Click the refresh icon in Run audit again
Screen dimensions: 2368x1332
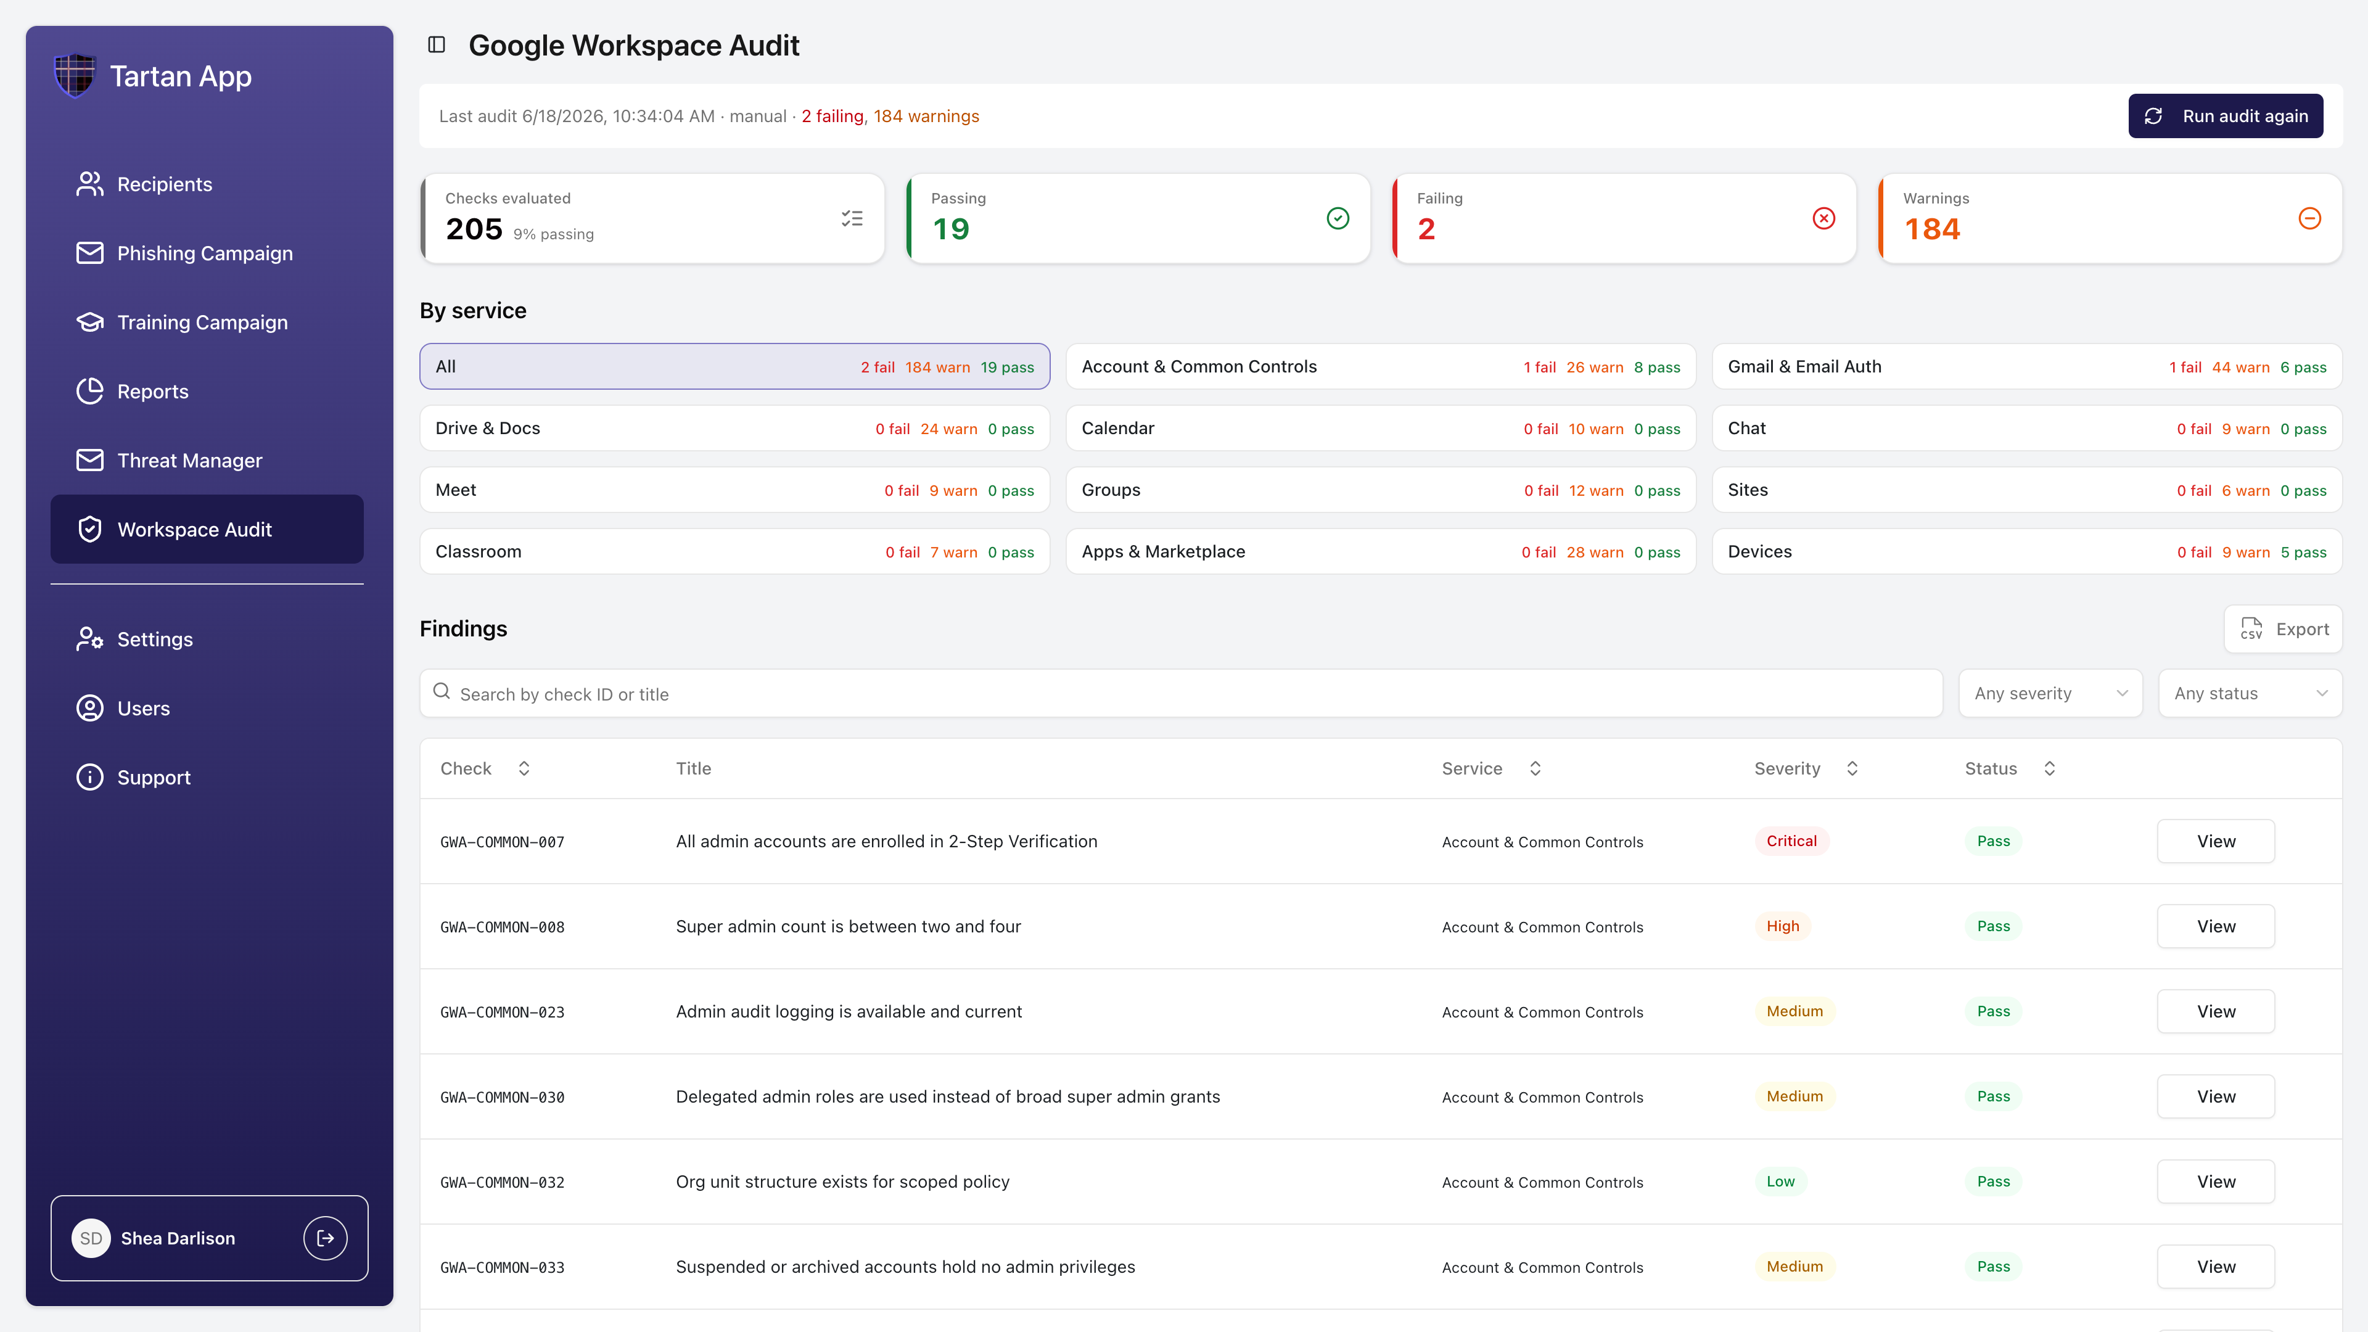[2153, 116]
